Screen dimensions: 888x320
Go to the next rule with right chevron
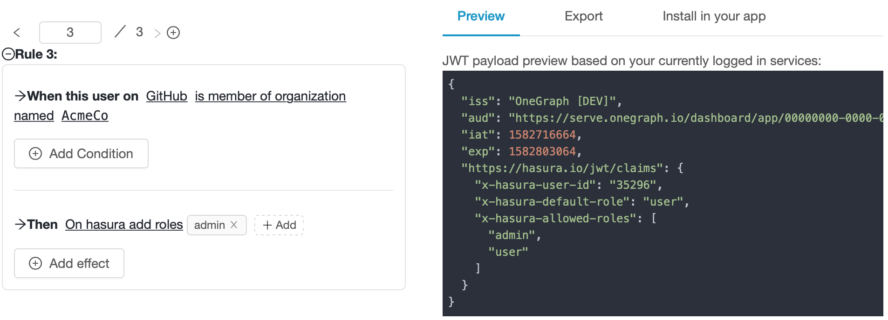pyautogui.click(x=157, y=33)
